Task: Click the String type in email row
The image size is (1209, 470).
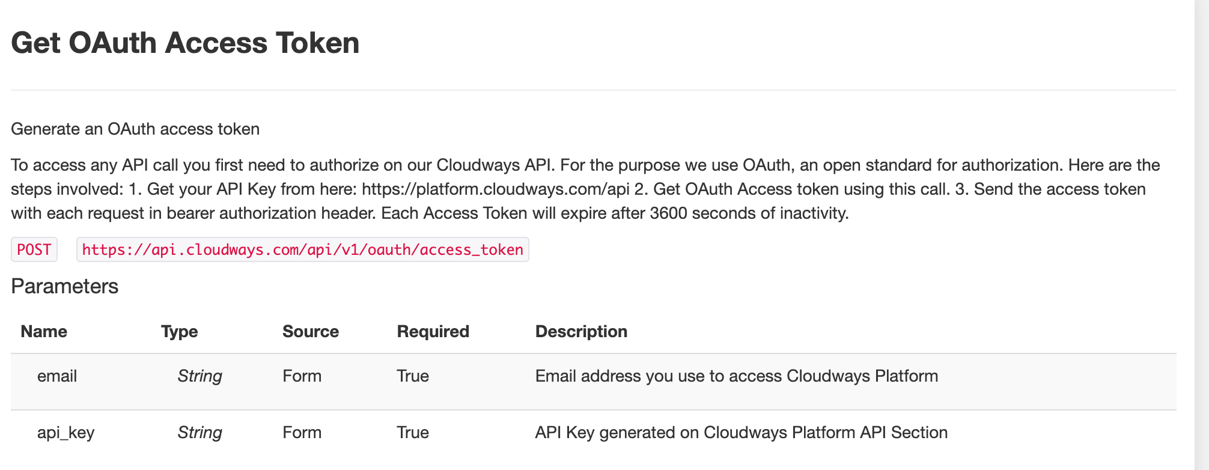Action: (200, 376)
